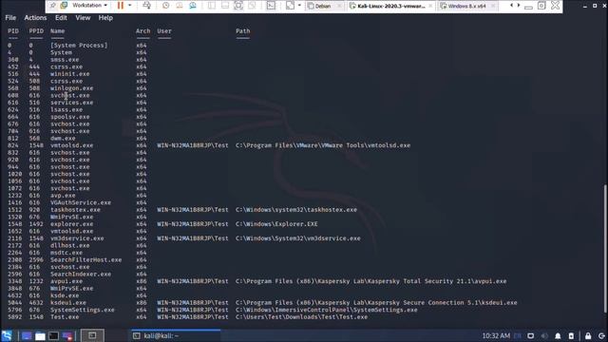This screenshot has width=608, height=342.
Task: Click the services.exe process name
Action: click(x=72, y=103)
